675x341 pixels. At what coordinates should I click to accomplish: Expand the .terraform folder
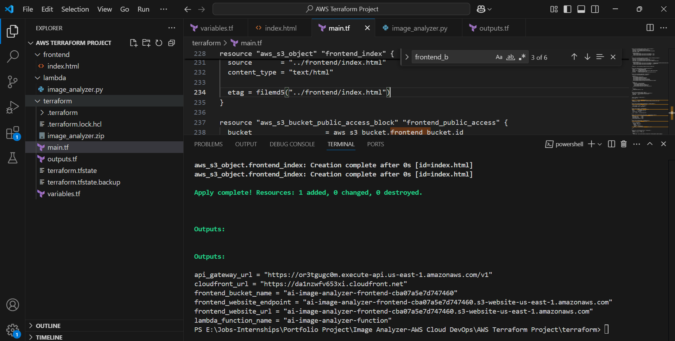(x=42, y=112)
